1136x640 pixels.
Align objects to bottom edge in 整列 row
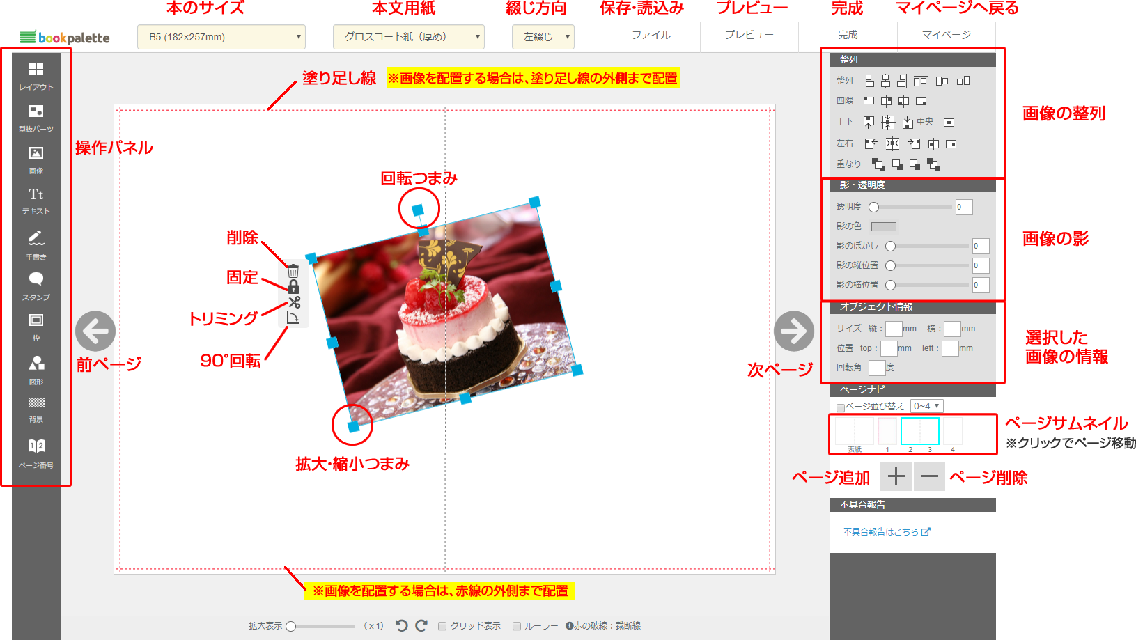963,81
